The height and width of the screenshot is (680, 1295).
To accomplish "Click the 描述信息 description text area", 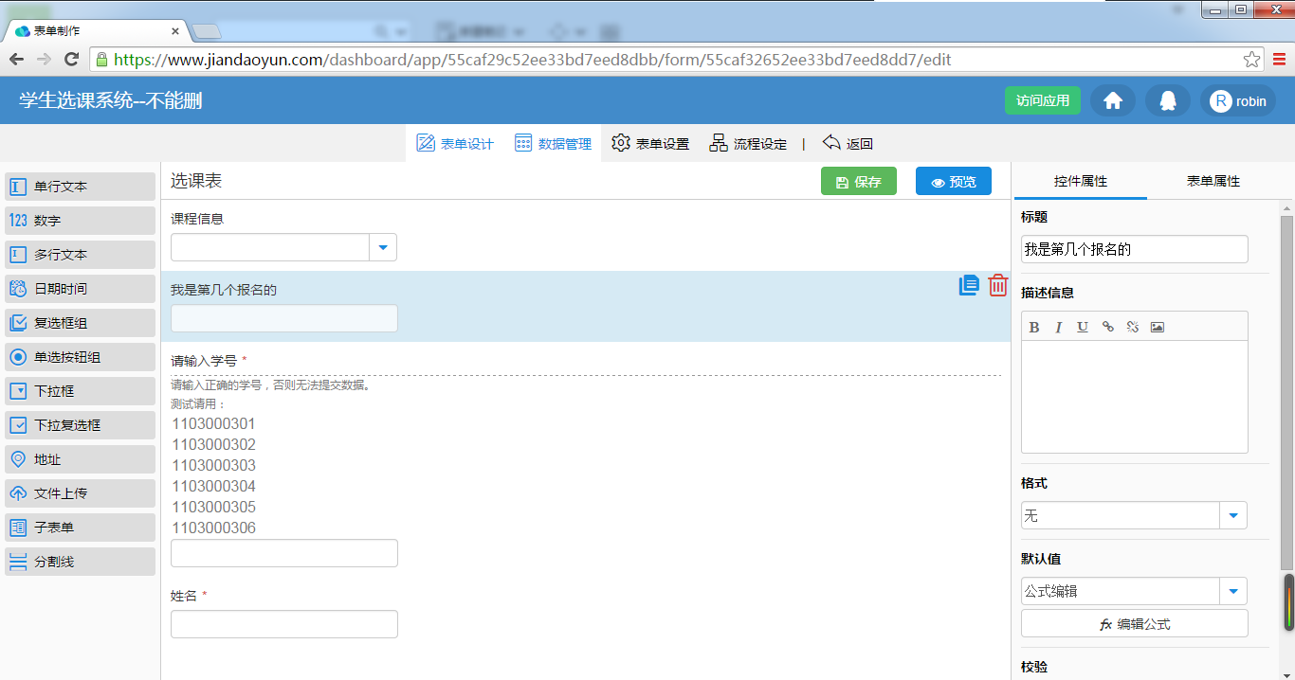I will (x=1135, y=397).
